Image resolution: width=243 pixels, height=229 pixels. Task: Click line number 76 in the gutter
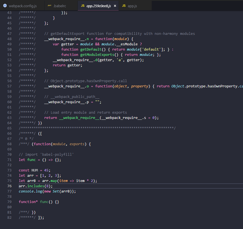9,186
